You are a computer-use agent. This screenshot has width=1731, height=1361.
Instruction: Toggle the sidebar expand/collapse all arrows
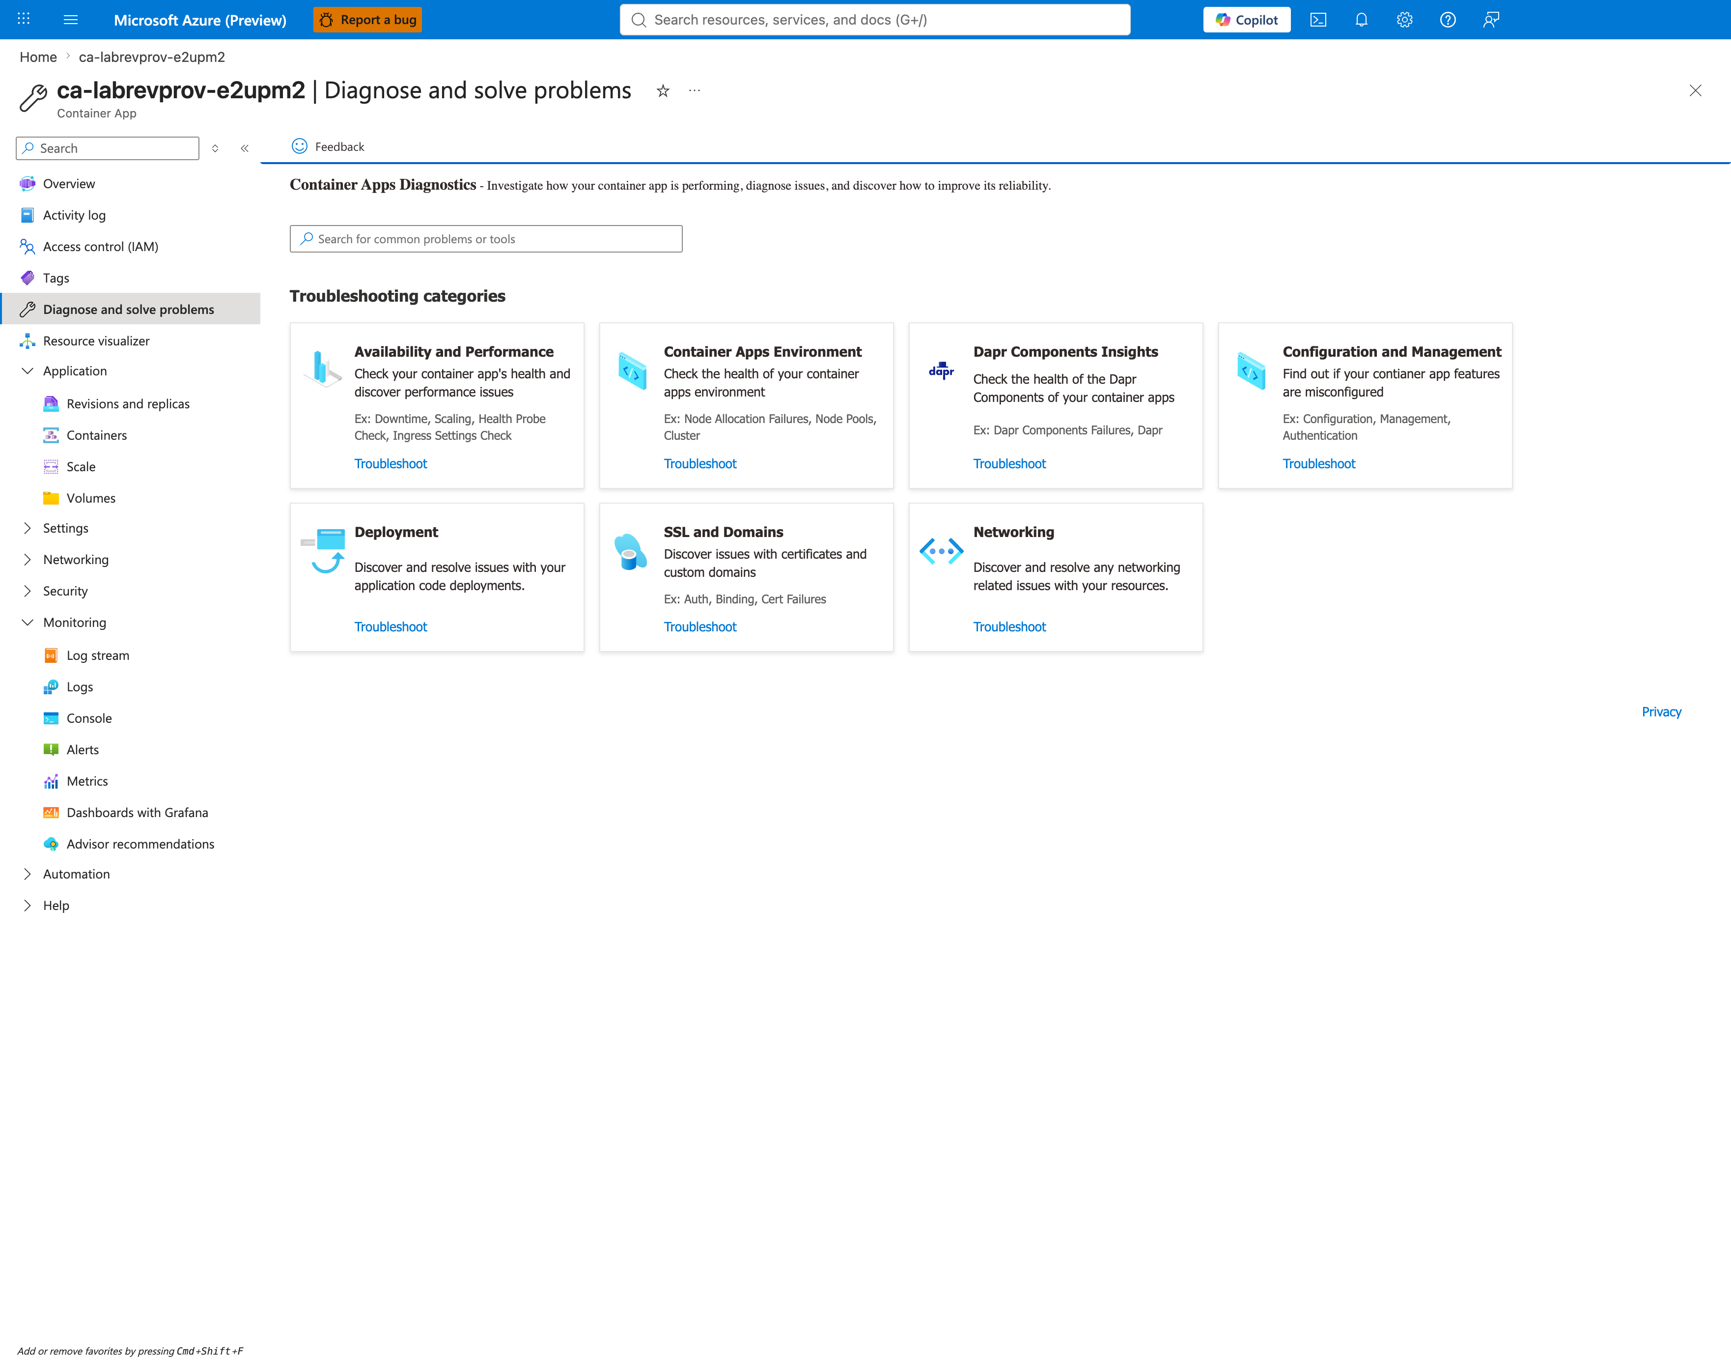pyautogui.click(x=215, y=148)
